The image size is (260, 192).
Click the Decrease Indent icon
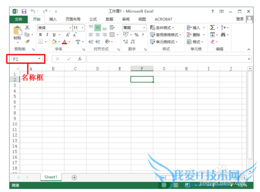pos(91,41)
